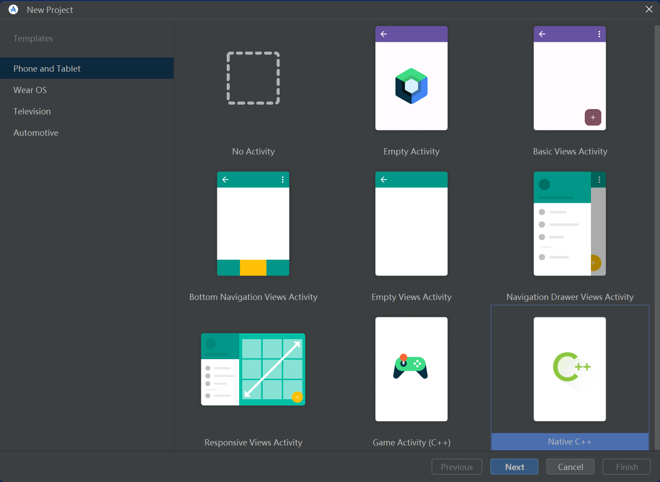Switch to Television templates
The width and height of the screenshot is (660, 482).
coord(87,111)
